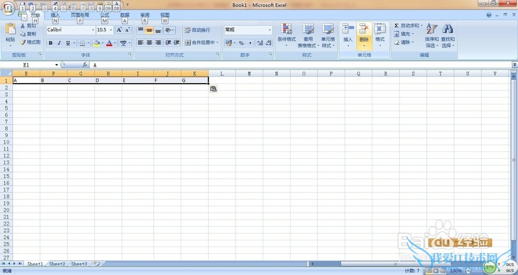The image size is (518, 275).
Task: Click the percent style icon
Action: coord(241,43)
